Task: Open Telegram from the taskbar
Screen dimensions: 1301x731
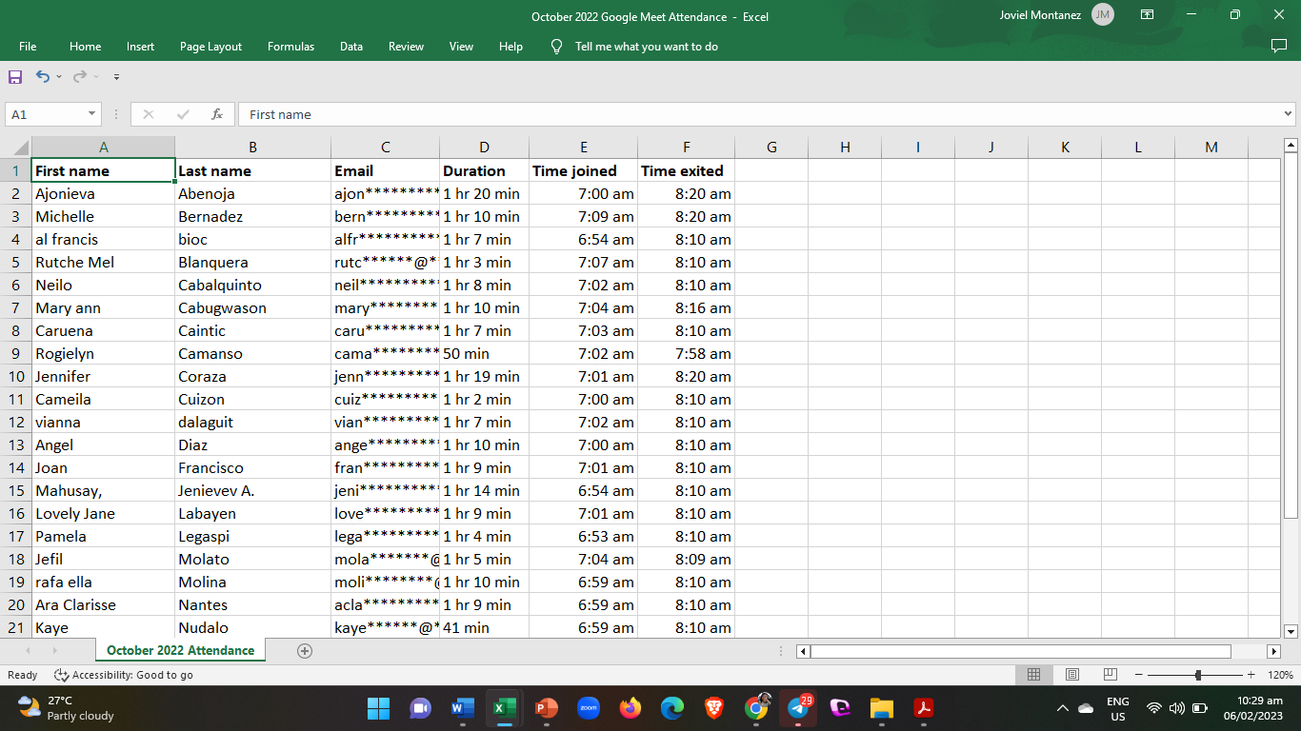Action: click(x=798, y=708)
